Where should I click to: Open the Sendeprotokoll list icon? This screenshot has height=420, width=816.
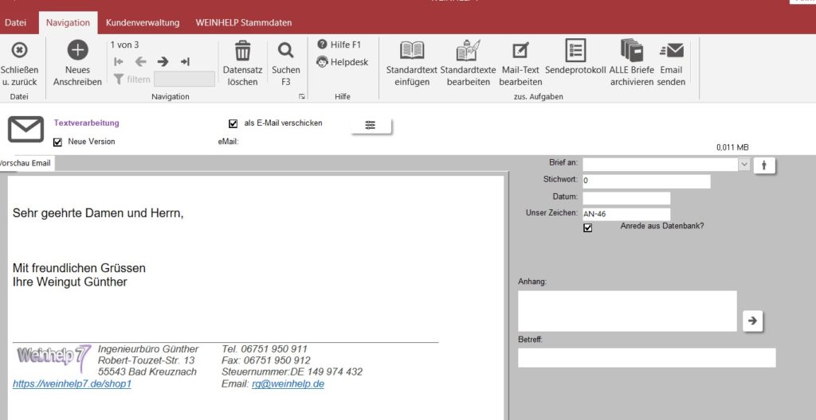pos(575,51)
